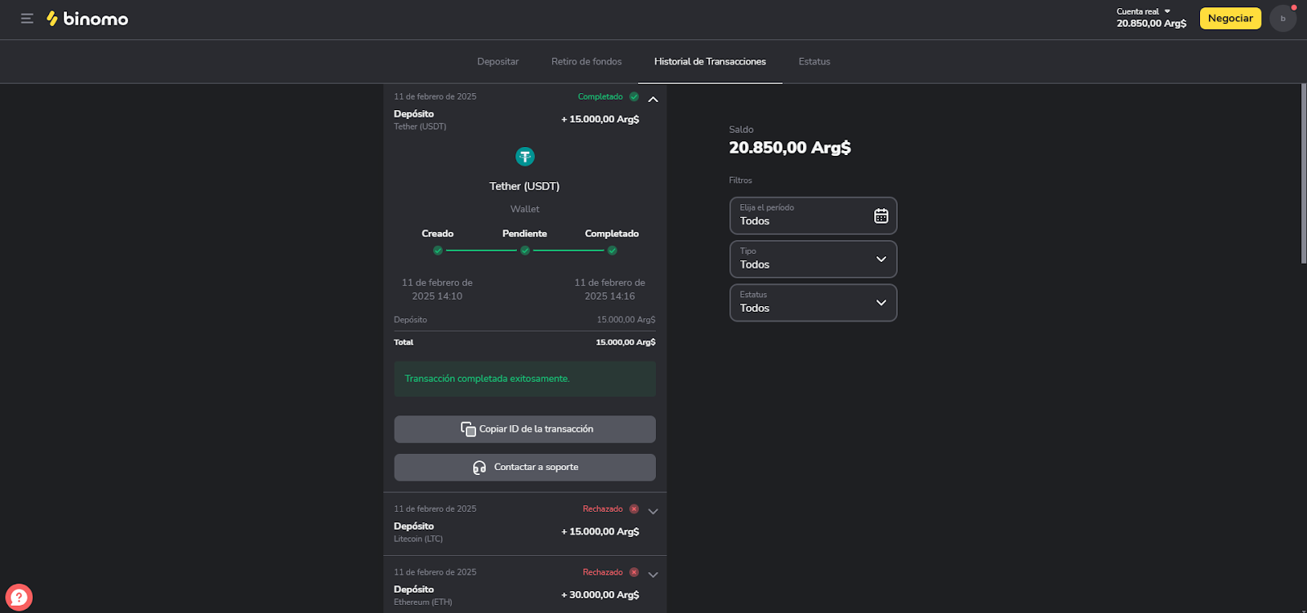Click Copiar ID de la transacción button
The image size is (1307, 613).
point(524,429)
